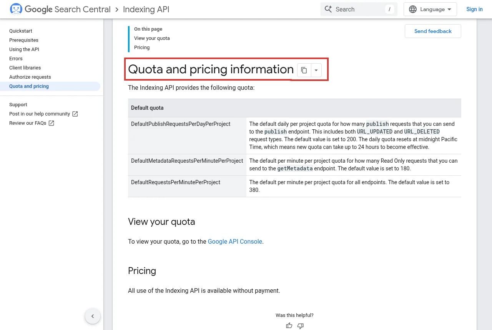
Task: Click the Default quota table header
Action: (294, 108)
